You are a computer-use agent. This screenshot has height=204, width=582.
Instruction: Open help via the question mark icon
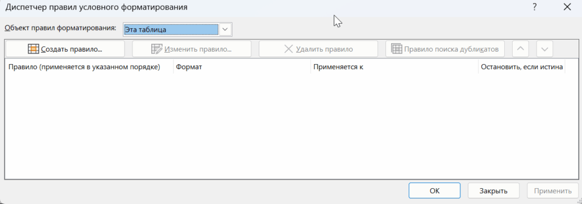tap(535, 7)
